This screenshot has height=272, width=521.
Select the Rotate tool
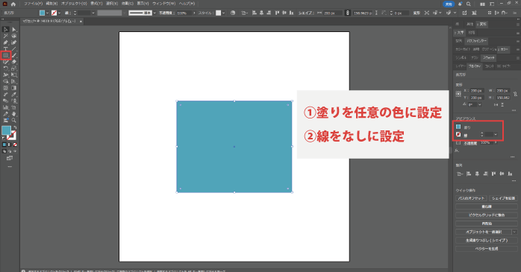(x=6, y=69)
